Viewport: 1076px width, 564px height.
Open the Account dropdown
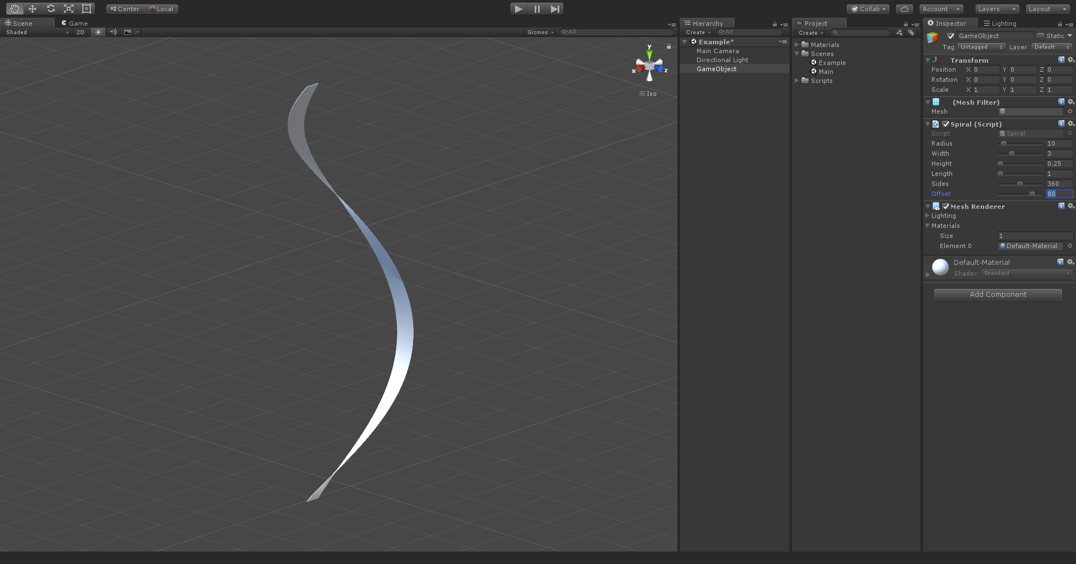pyautogui.click(x=941, y=9)
